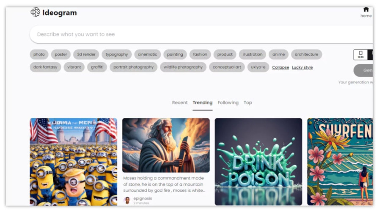Select the 10:16 aspect ratio icon

coord(360,55)
